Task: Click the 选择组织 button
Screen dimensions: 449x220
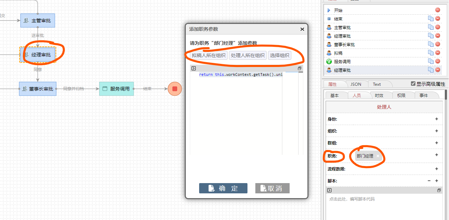Action: click(x=280, y=55)
